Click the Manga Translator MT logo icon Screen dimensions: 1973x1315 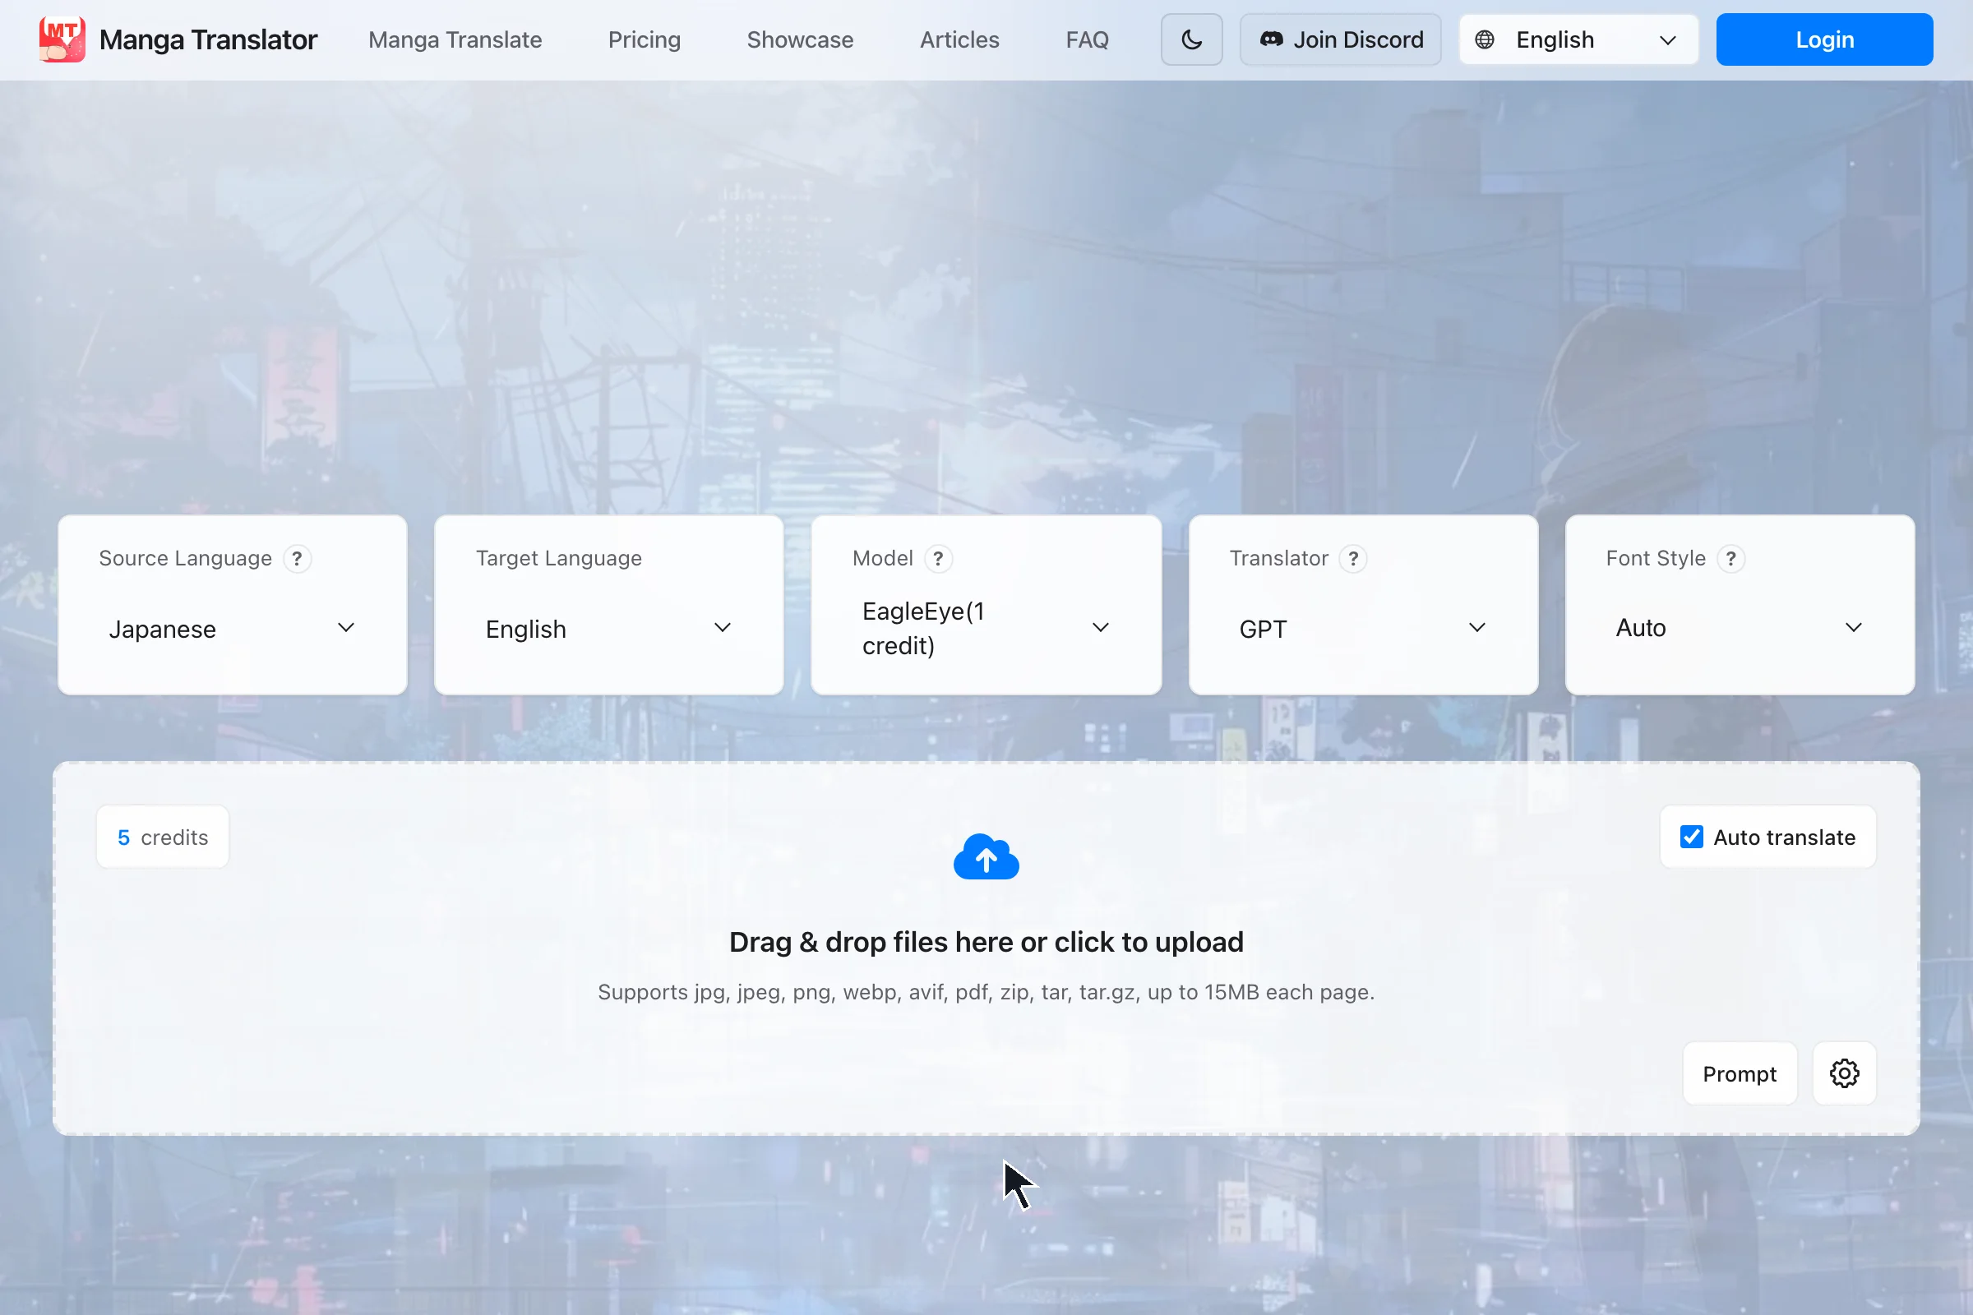(x=62, y=39)
